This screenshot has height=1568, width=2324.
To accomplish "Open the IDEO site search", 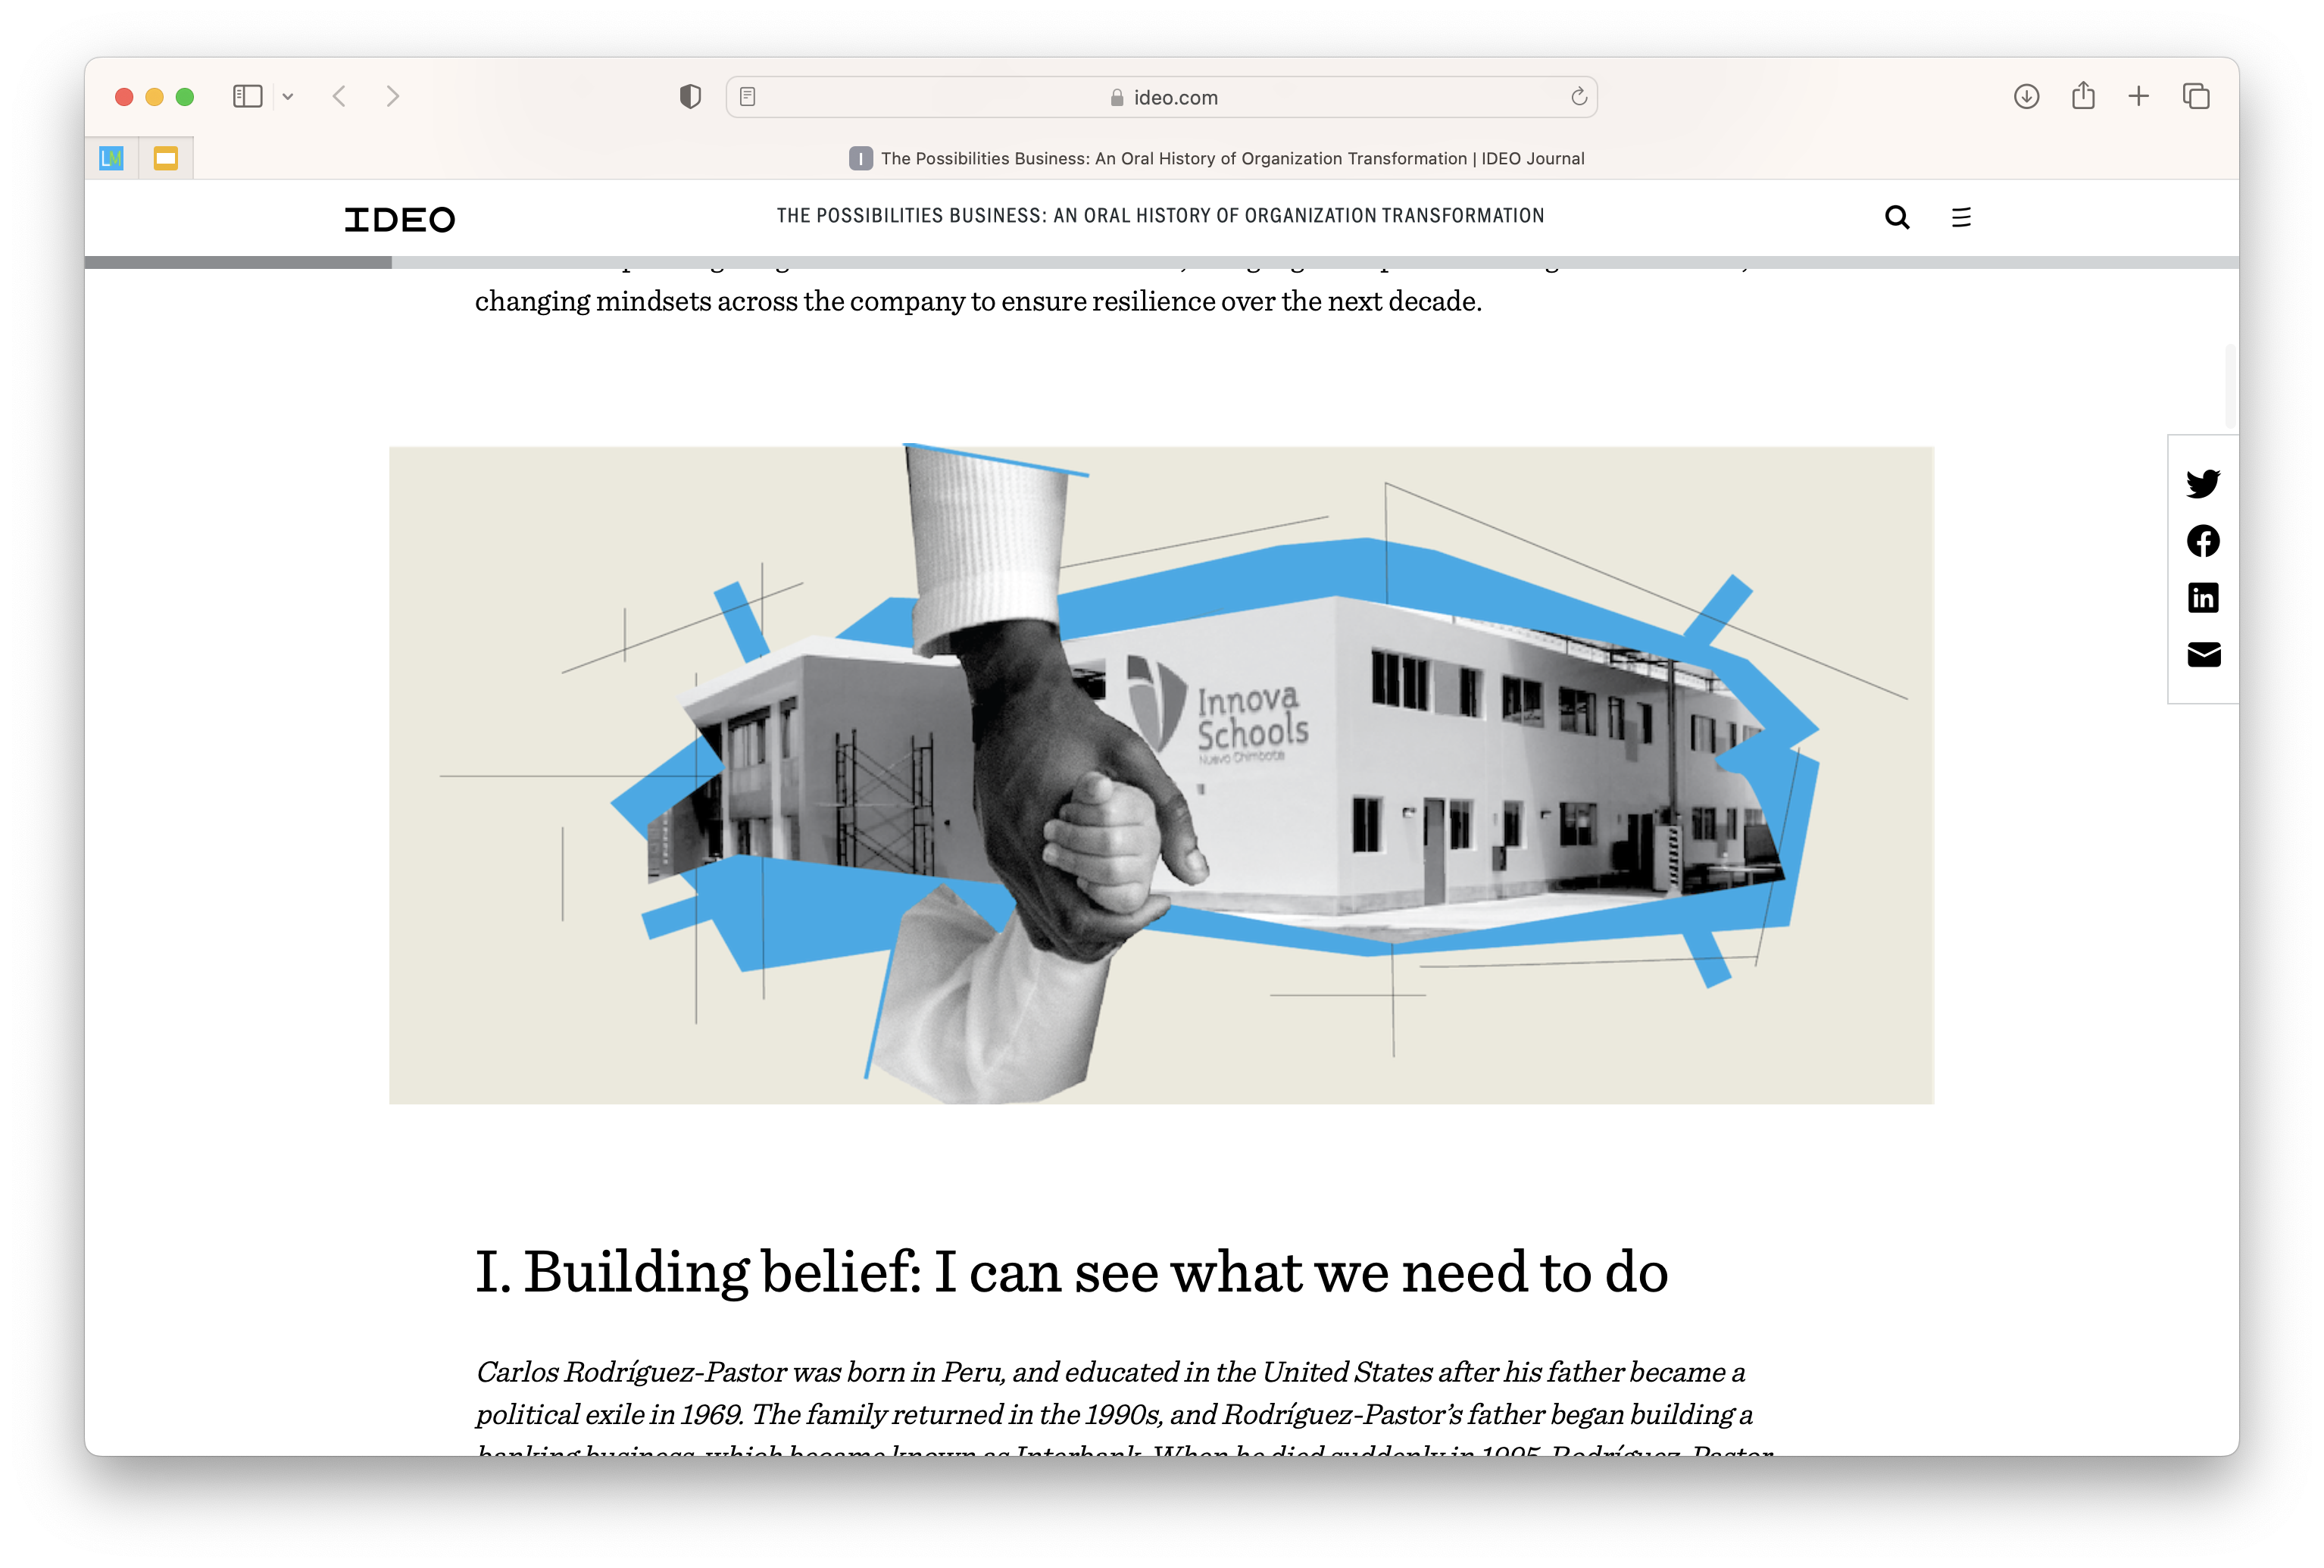I will point(1896,218).
